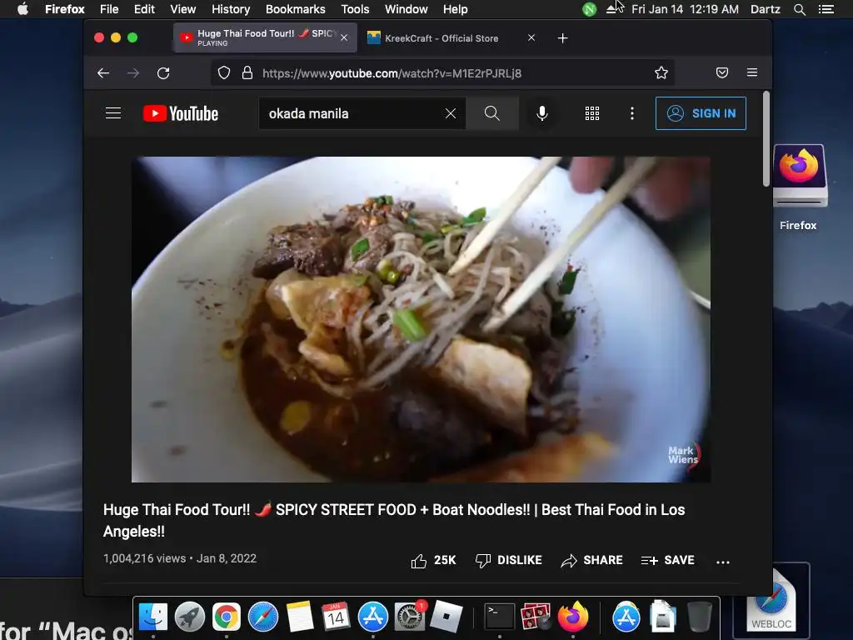The height and width of the screenshot is (640, 853).
Task: Click the date and time in menu bar
Action: coord(685,9)
